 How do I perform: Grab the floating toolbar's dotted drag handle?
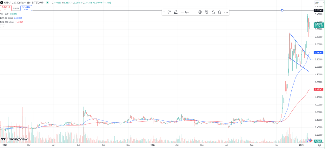pyautogui.click(x=164, y=12)
